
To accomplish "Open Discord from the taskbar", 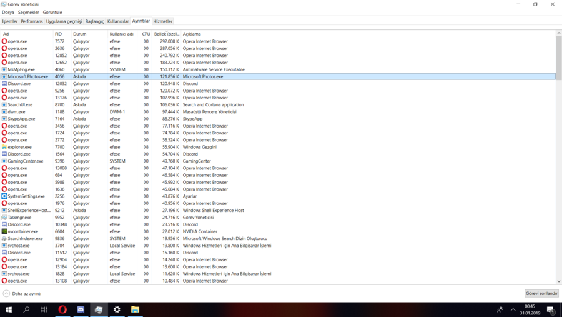I will click(81, 309).
